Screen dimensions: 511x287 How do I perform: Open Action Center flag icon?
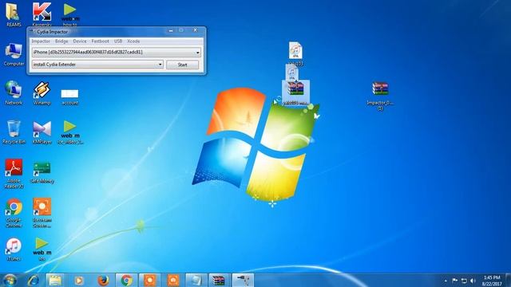pos(455,281)
